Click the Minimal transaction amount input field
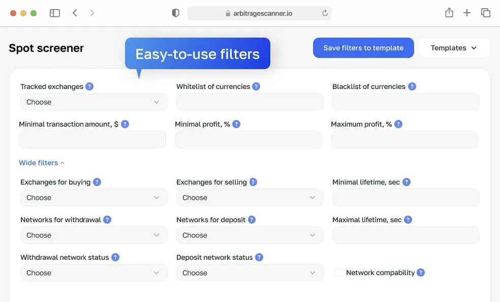The width and height of the screenshot is (500, 302). pos(92,140)
